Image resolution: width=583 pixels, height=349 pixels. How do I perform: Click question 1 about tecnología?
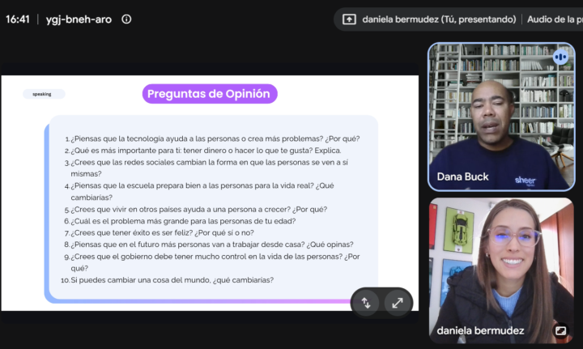(212, 138)
